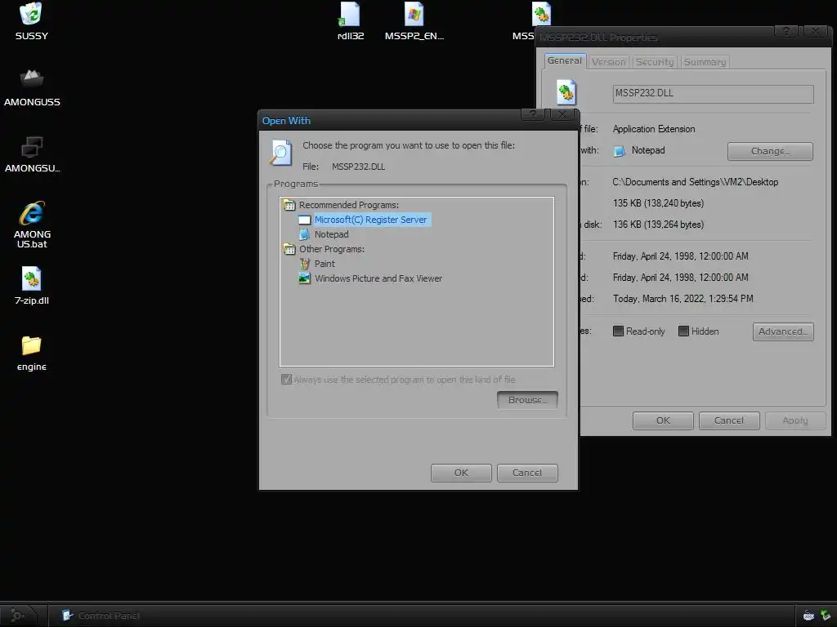The width and height of the screenshot is (837, 627).
Task: Click the Recommended Programs: heading
Action: [x=348, y=205]
